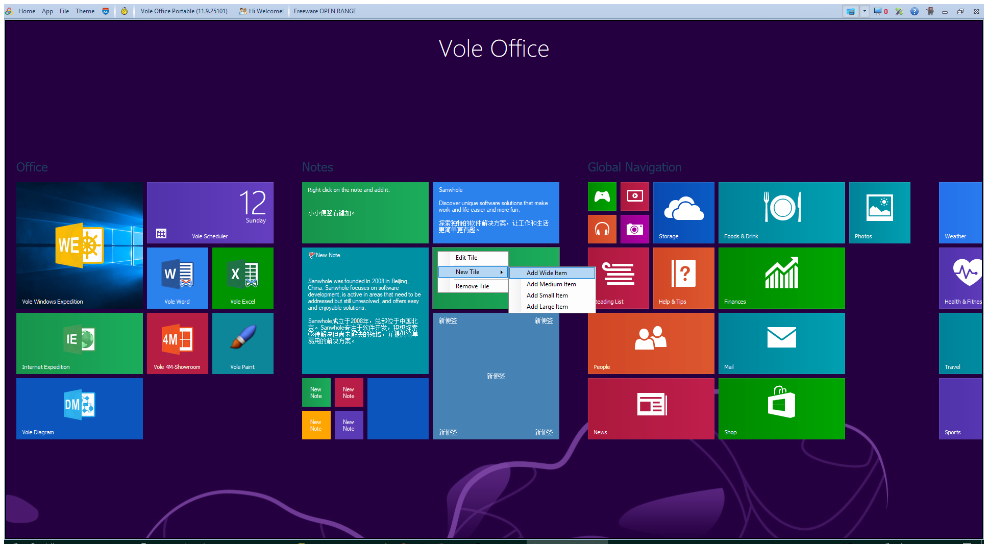This screenshot has height=544, width=988.
Task: Select the yellow New Note tile
Action: [316, 425]
